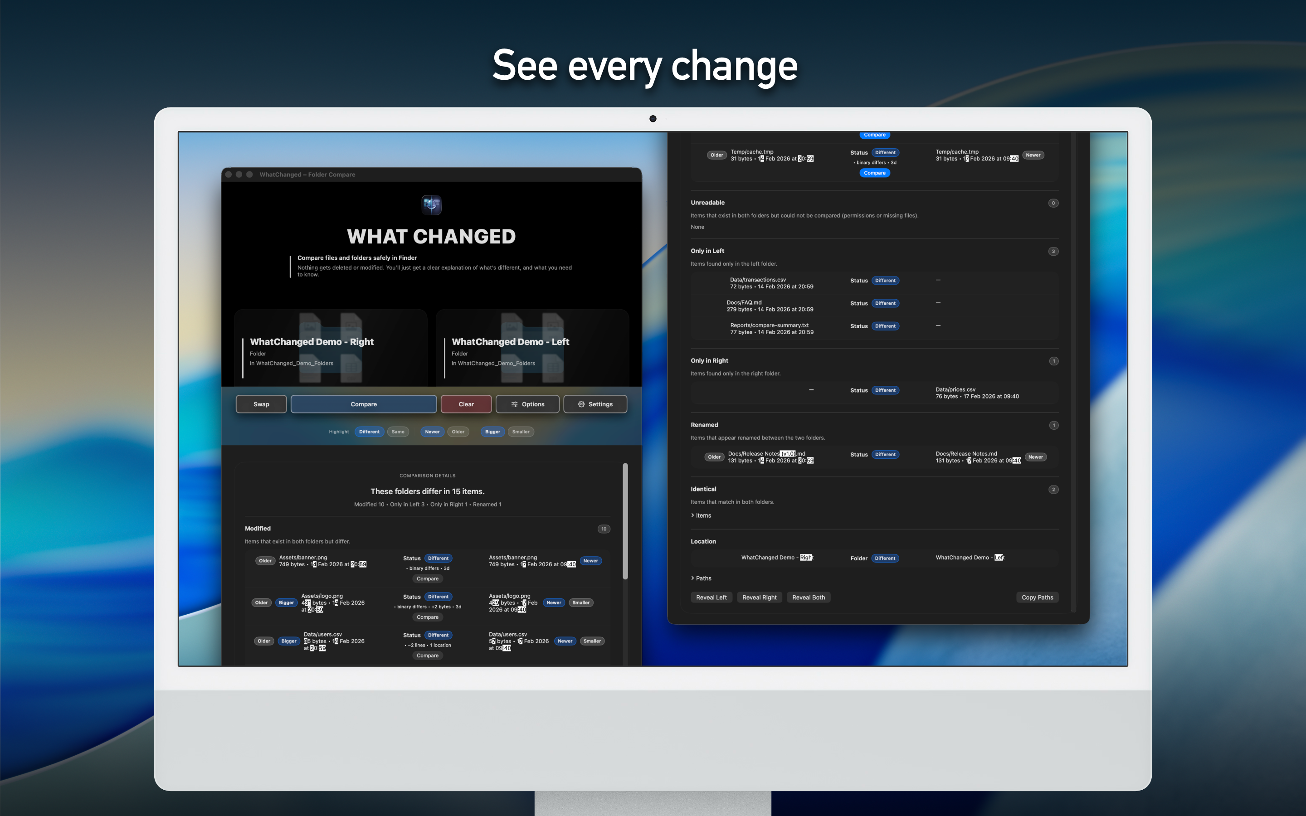
Task: Click Swap button
Action: [261, 404]
